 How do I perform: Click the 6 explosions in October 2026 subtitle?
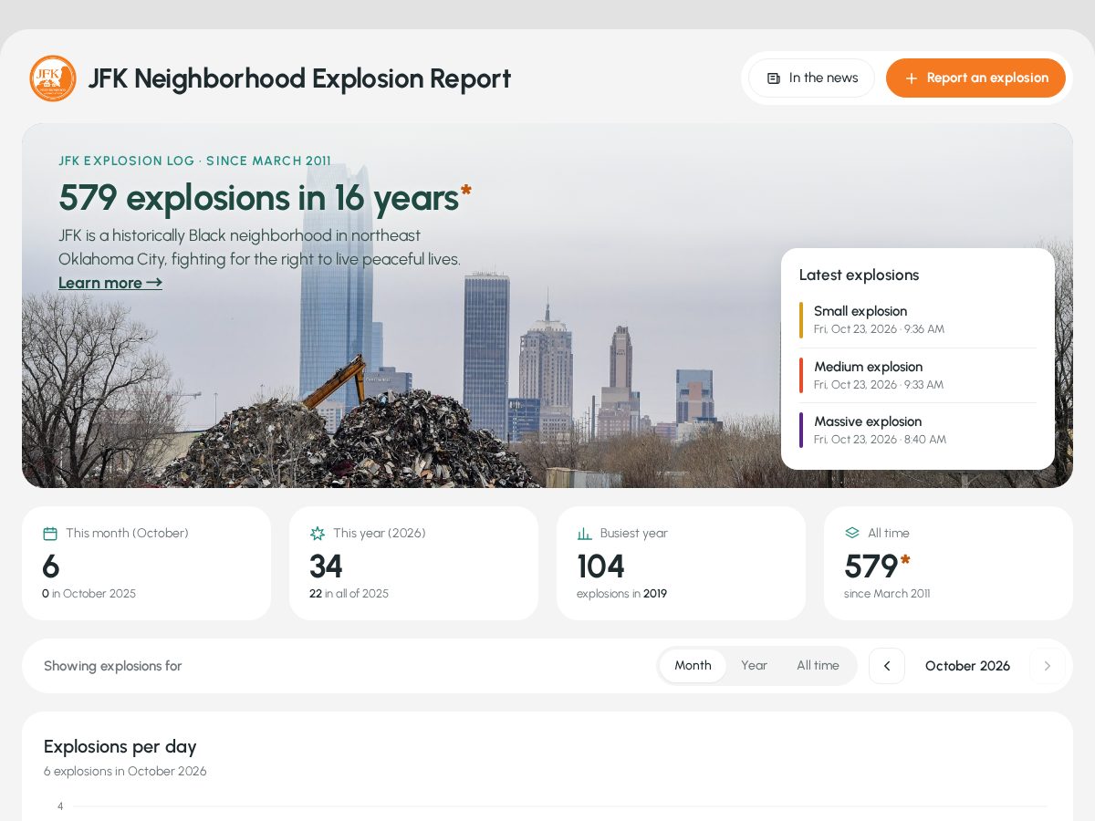[125, 772]
